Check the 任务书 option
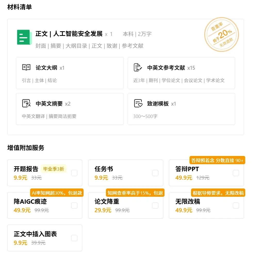Screen dimensions: 254x260 pyautogui.click(x=155, y=173)
